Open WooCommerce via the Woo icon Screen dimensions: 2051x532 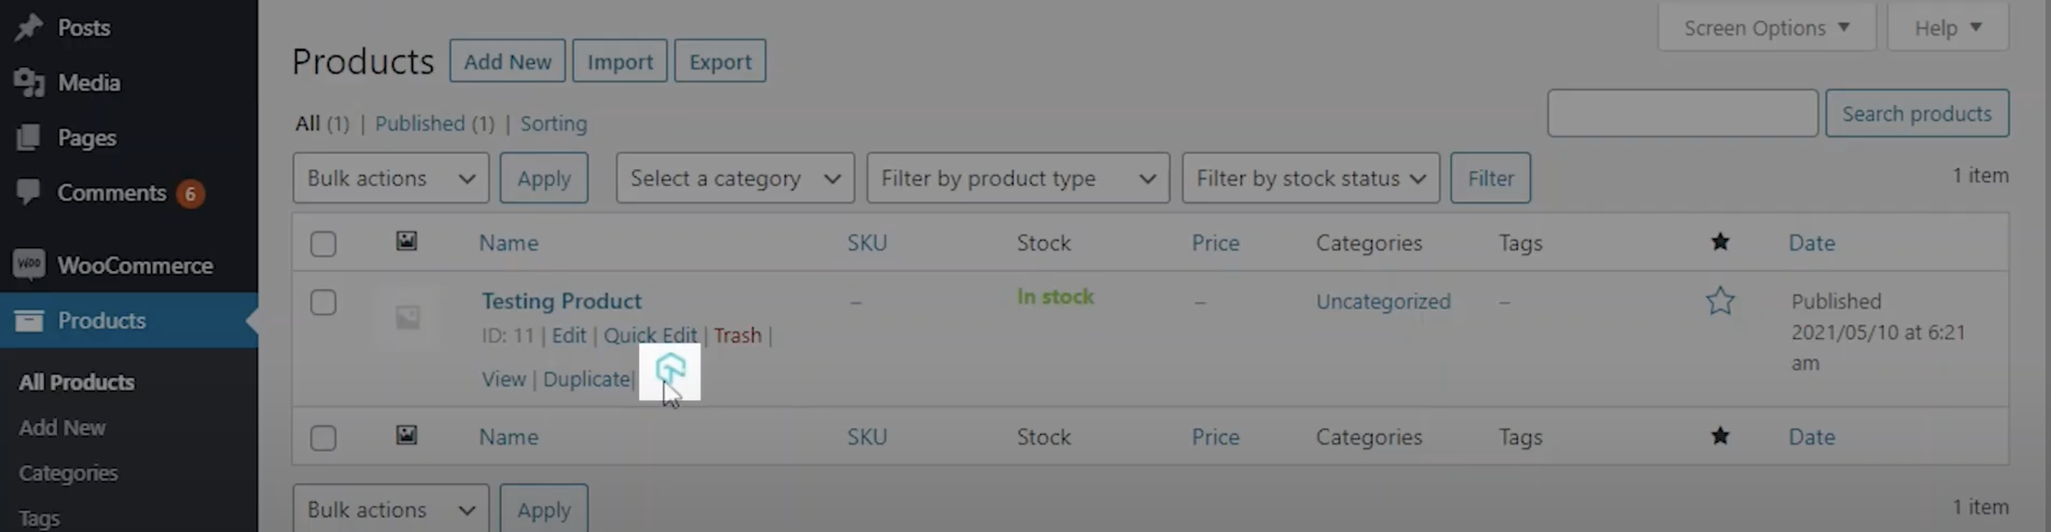point(29,266)
